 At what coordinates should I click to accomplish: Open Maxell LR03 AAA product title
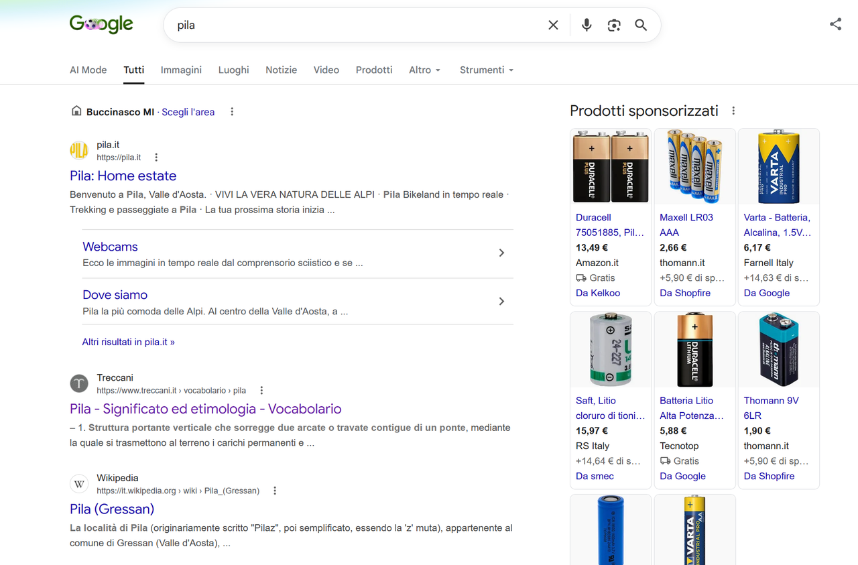(686, 225)
